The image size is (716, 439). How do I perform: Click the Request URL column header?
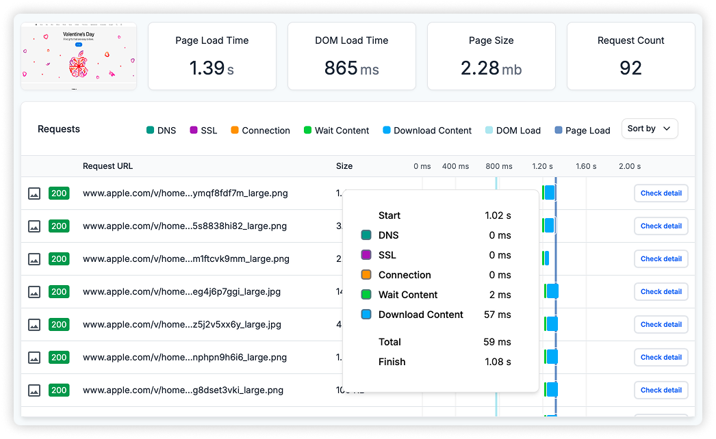point(107,166)
